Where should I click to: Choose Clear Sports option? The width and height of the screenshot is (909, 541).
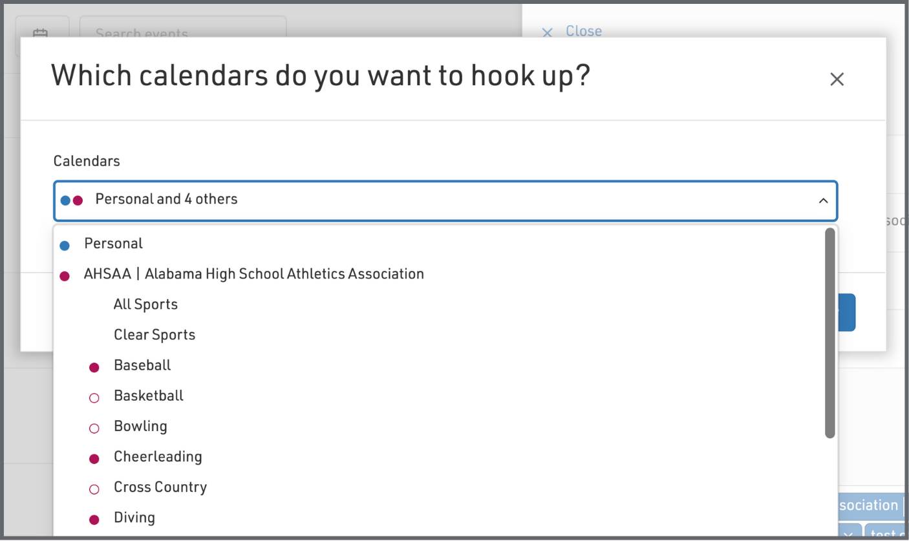tap(155, 335)
